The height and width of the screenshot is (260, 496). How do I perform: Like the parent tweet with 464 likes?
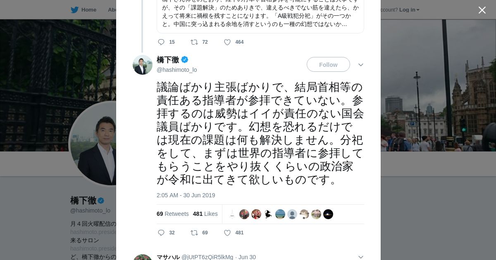[227, 42]
